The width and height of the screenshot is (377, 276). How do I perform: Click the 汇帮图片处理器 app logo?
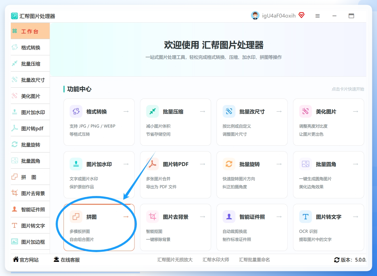click(15, 16)
